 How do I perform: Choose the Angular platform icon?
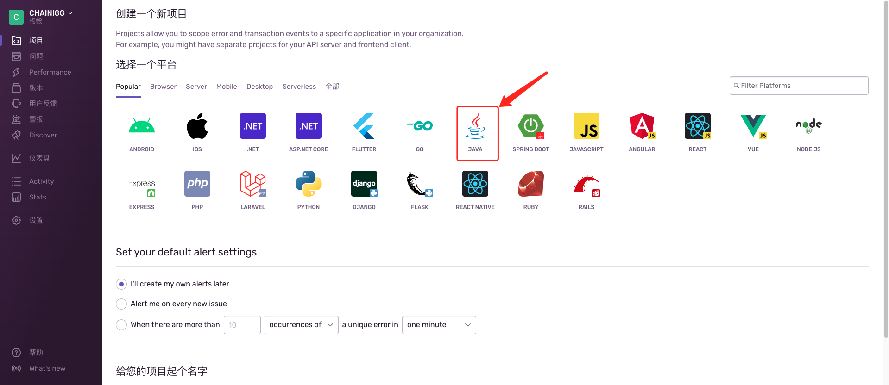pyautogui.click(x=642, y=126)
